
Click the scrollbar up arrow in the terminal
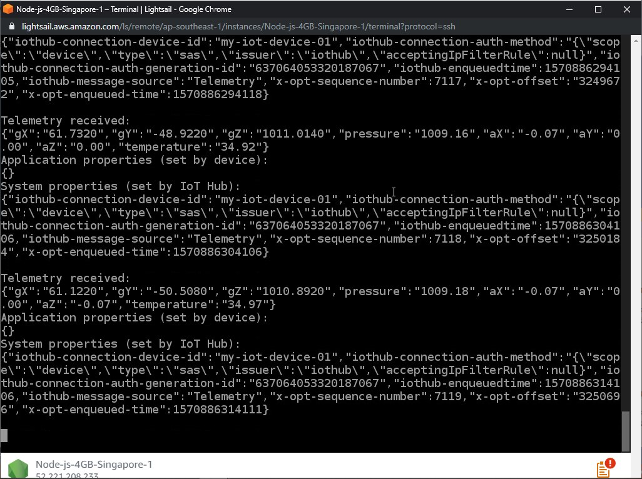pyautogui.click(x=636, y=41)
